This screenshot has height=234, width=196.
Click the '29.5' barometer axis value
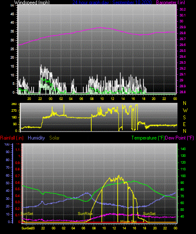click(x=183, y=51)
